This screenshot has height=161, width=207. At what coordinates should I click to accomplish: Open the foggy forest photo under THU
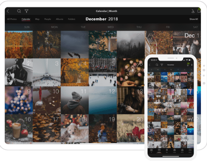[x=131, y=44]
